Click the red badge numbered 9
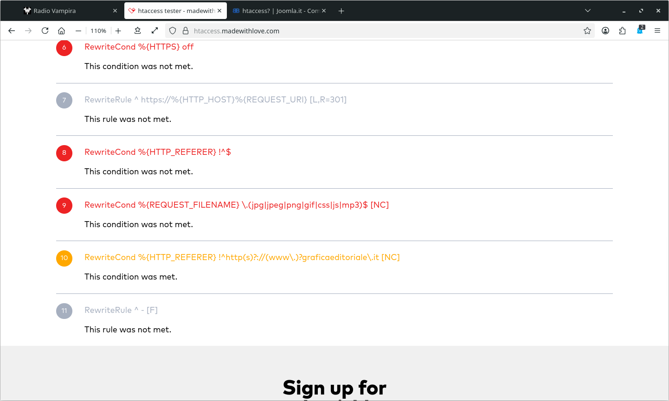The height and width of the screenshot is (401, 669). click(64, 205)
